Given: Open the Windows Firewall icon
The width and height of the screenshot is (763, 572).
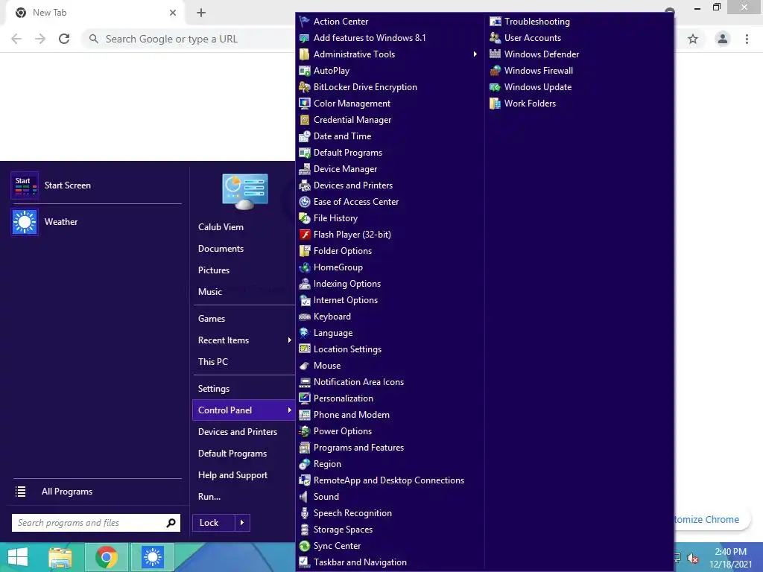Looking at the screenshot, I should [495, 71].
